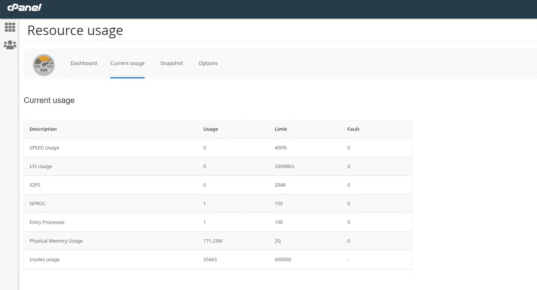Click the Limit column header

281,129
